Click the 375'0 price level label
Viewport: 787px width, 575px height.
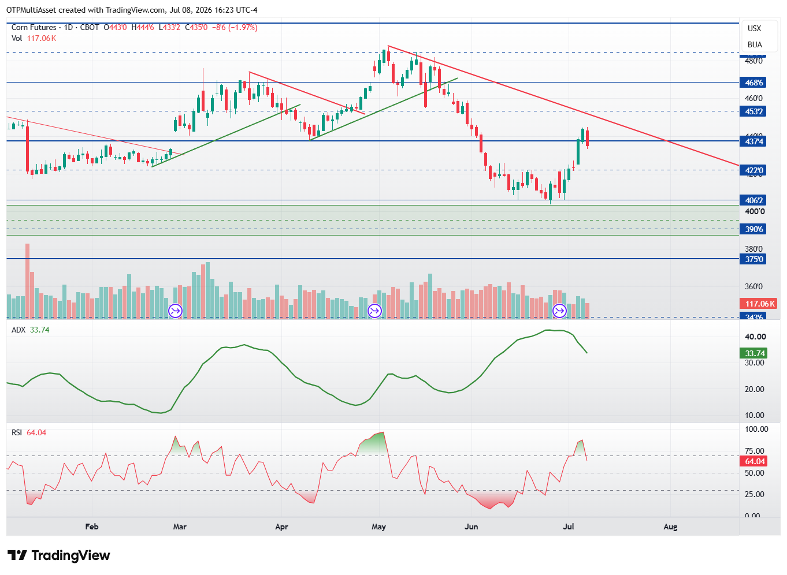pos(753,259)
